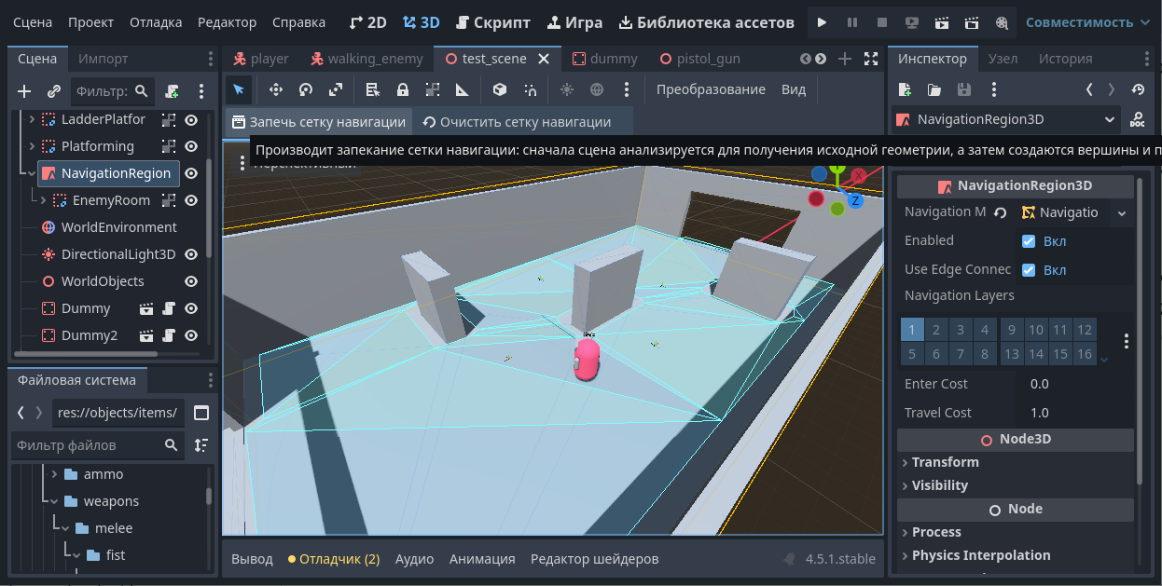The width and height of the screenshot is (1162, 586).
Task: Uncheck the Enabled checkbox in inspector
Action: pos(1029,241)
